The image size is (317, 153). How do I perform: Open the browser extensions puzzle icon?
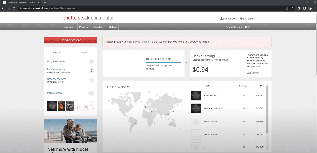tap(299, 8)
